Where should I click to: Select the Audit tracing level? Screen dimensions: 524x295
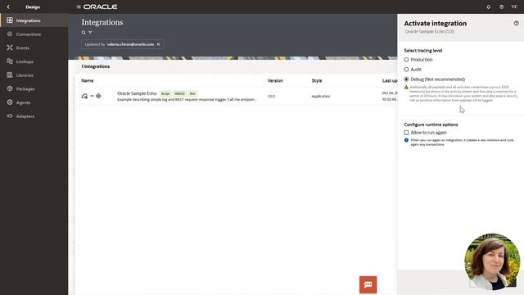(406, 70)
